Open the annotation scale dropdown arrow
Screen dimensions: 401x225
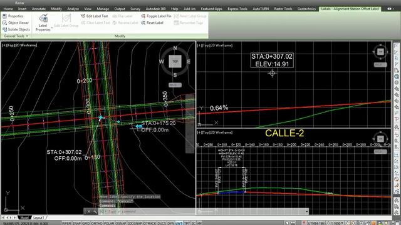point(342,223)
